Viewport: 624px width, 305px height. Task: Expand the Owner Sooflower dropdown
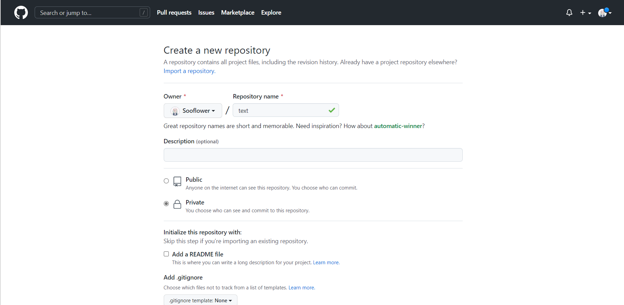pyautogui.click(x=193, y=111)
